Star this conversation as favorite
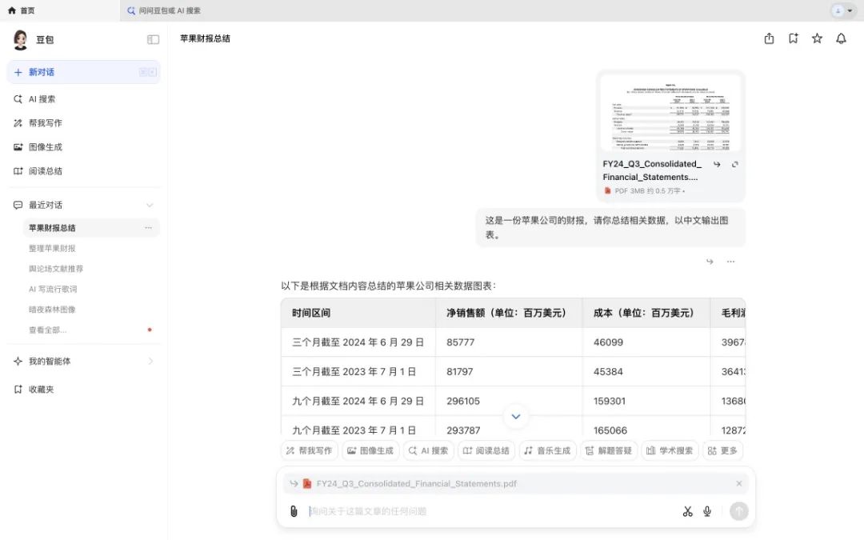Screen dimensions: 864x540 pos(817,38)
